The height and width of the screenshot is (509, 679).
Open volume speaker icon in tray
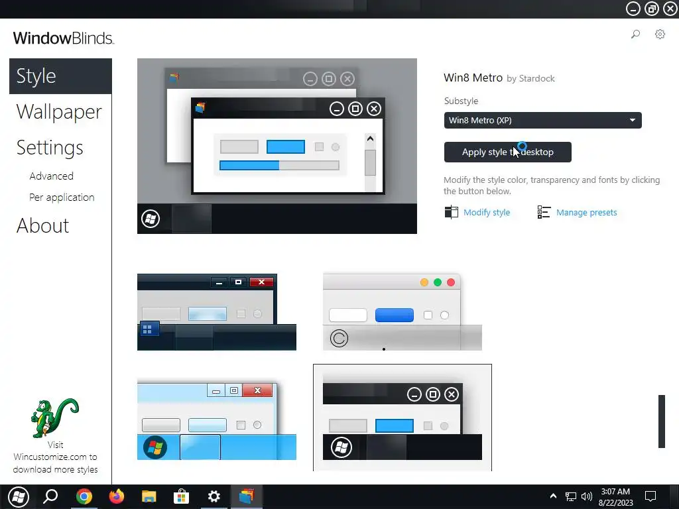(x=587, y=496)
